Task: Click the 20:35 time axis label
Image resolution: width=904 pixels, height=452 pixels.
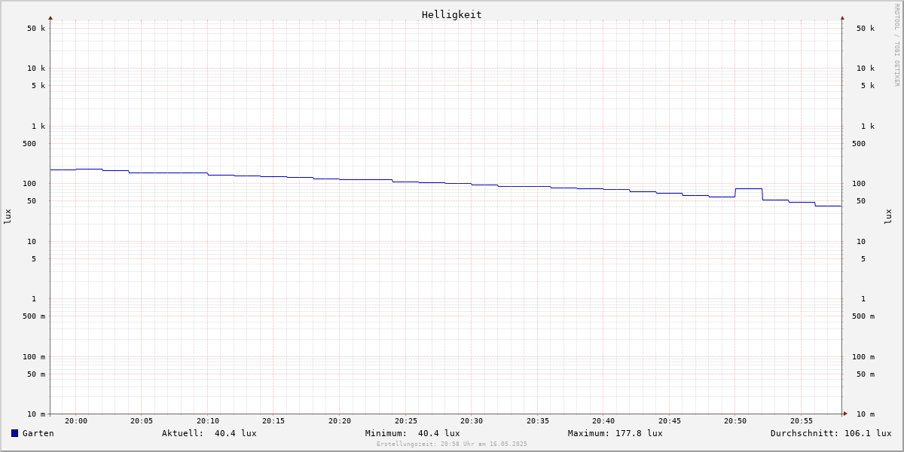Action: [x=538, y=421]
